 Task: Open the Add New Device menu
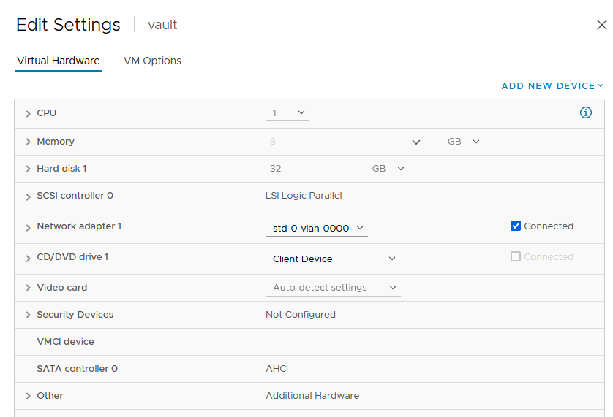[552, 86]
